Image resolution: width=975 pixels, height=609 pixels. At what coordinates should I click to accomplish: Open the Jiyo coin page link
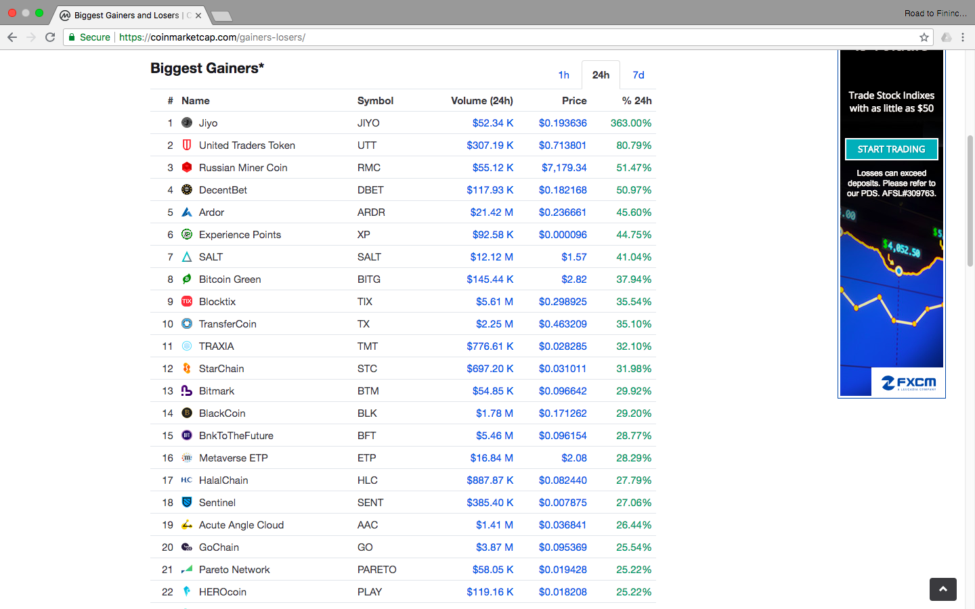[x=208, y=123]
